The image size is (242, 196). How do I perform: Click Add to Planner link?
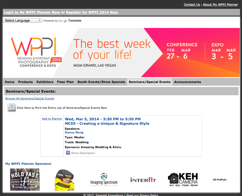click(52, 119)
